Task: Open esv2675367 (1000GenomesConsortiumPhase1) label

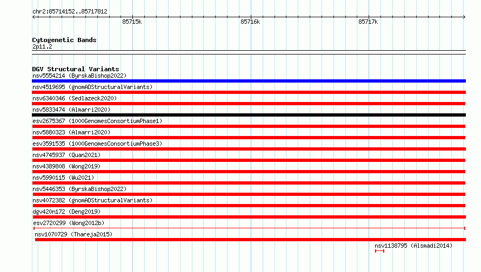Action: pos(97,121)
